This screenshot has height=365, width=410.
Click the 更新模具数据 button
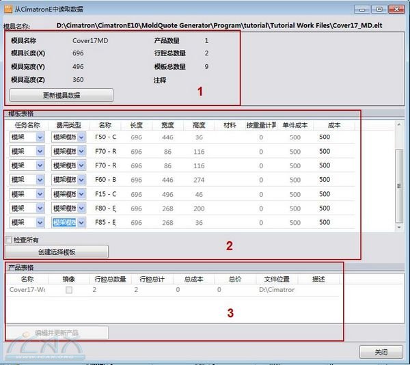click(x=61, y=95)
